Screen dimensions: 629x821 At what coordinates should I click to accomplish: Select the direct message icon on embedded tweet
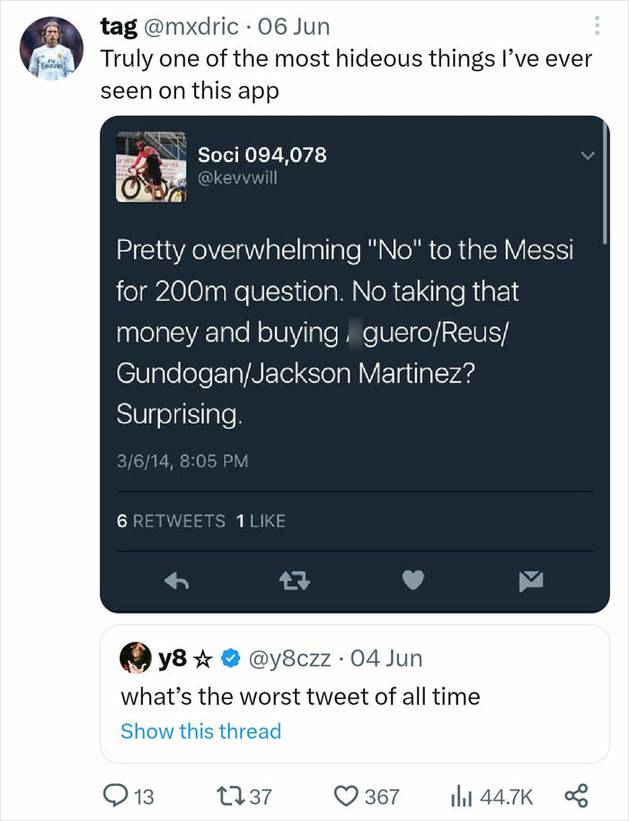coord(530,581)
